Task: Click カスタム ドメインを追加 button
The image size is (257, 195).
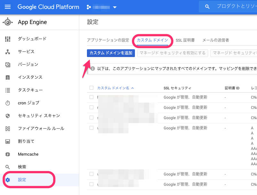Action: (111, 53)
